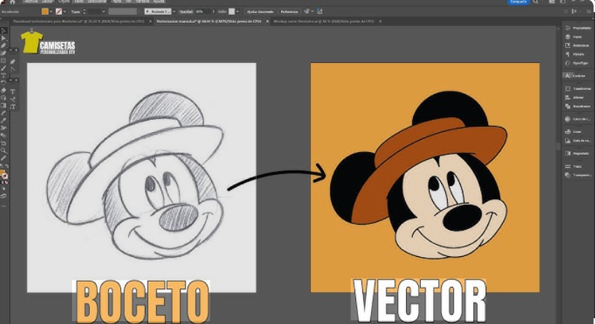Open the Color panel
Image resolution: width=595 pixels, height=324 pixels.
coord(574,131)
